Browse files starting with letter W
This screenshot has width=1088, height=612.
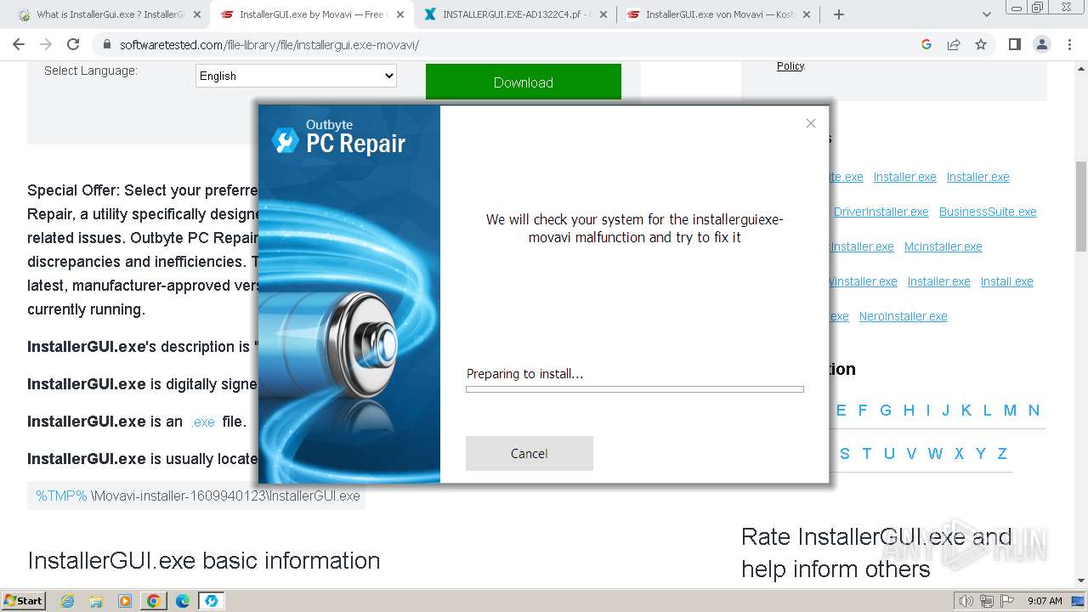click(935, 454)
